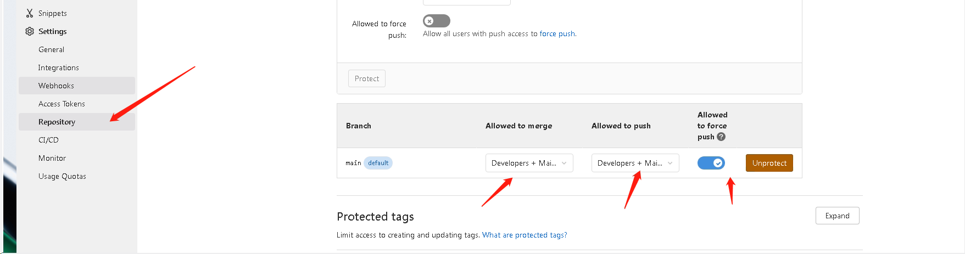Open General settings in sidebar
This screenshot has height=254, width=965.
pos(51,49)
